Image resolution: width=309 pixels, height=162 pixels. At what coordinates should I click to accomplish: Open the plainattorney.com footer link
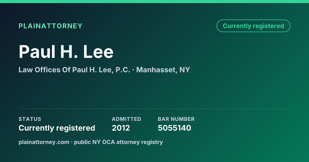coord(44,142)
